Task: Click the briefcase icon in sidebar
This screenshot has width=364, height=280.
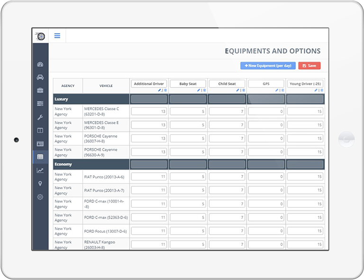Action: pos(40,90)
